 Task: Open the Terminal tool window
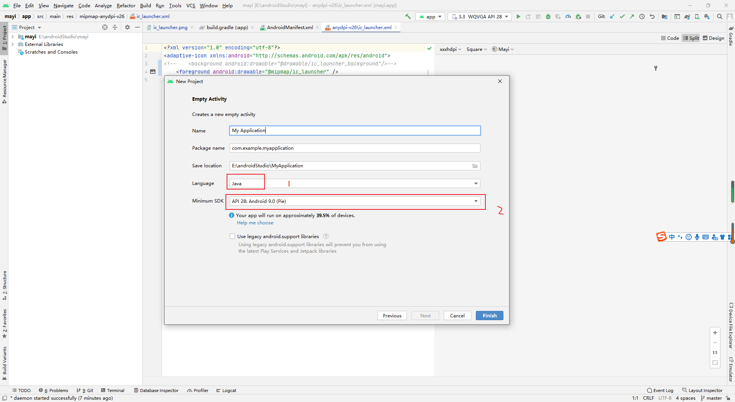pos(113,390)
